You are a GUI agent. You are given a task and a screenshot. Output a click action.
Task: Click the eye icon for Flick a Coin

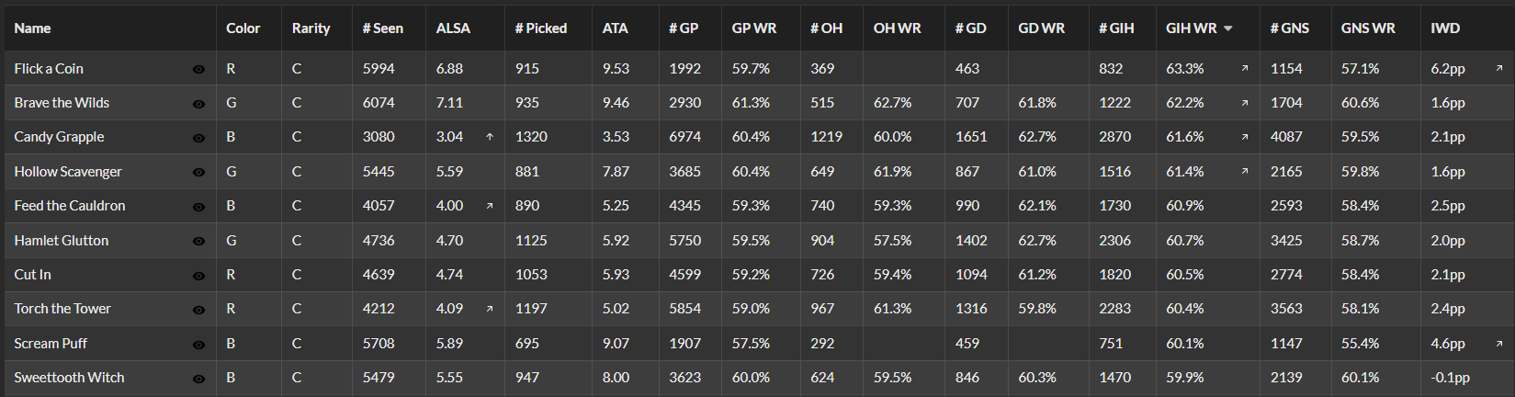198,70
